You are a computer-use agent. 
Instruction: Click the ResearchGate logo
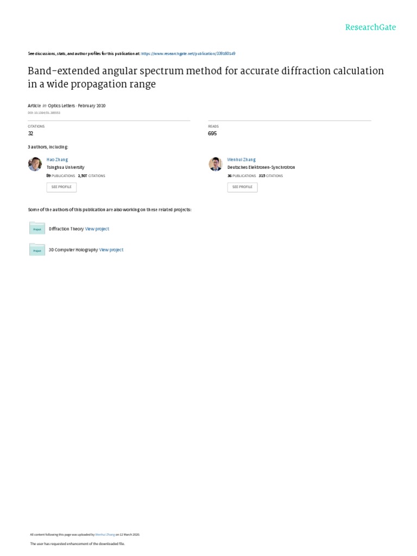[370, 27]
